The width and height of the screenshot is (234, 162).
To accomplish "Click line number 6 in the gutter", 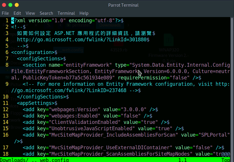I will tap(7, 52).
